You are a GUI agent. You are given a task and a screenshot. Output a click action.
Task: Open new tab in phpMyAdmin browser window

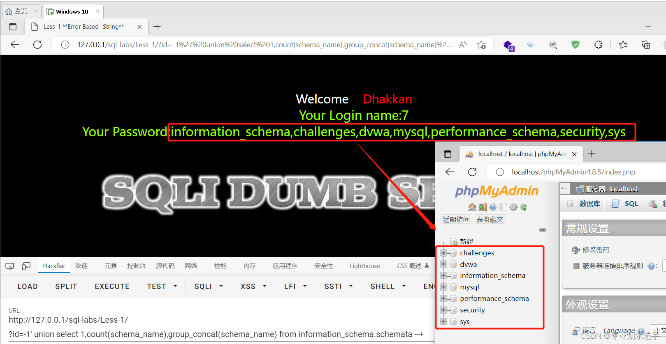point(592,154)
